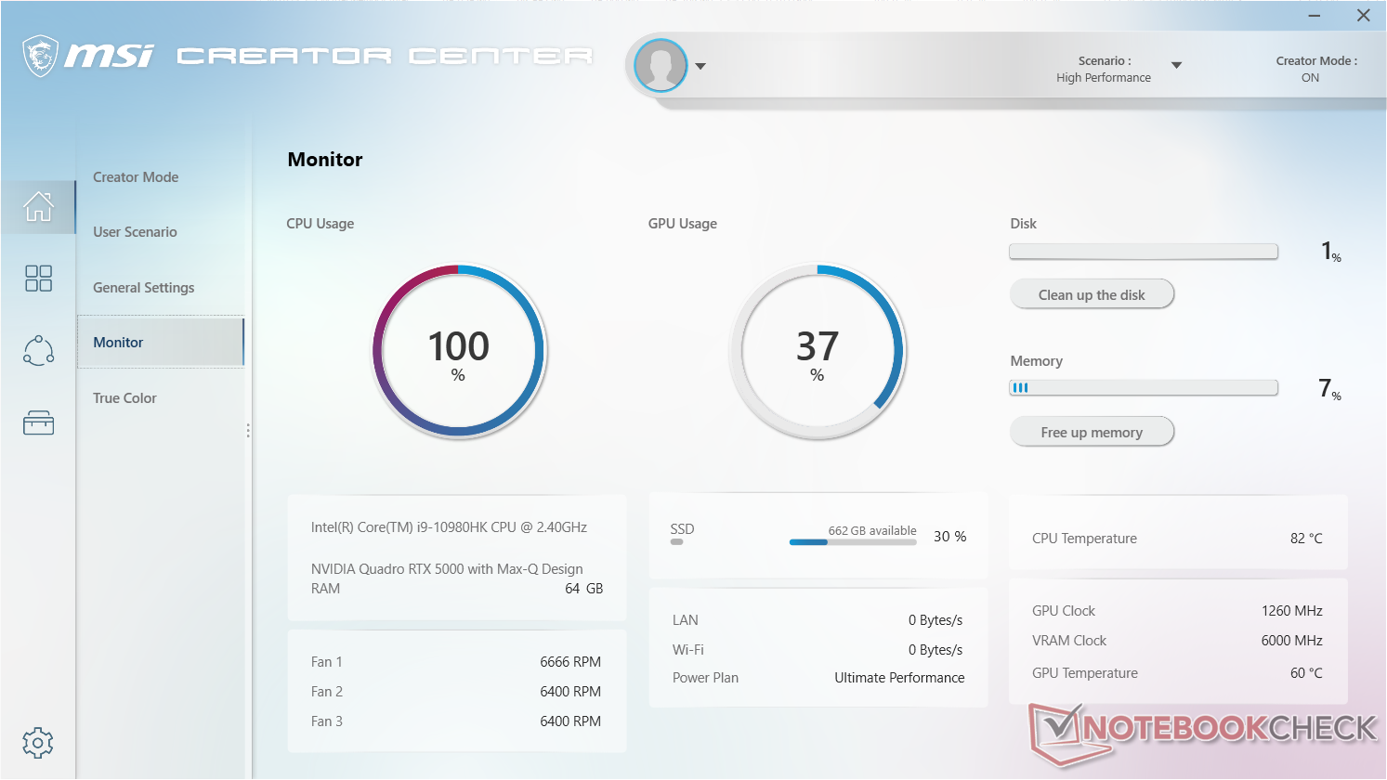Expand the user profile dropdown arrow
1387x780 pixels.
click(700, 66)
